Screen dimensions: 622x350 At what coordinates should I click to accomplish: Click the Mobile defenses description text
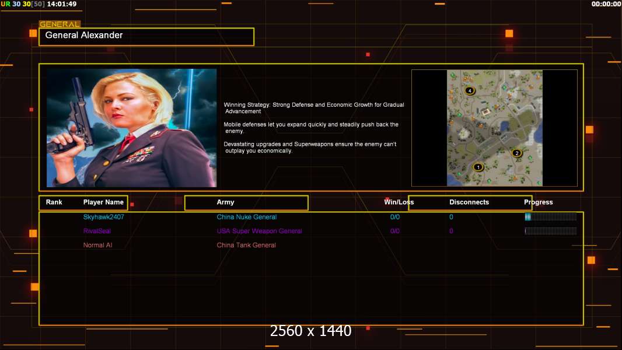(311, 128)
